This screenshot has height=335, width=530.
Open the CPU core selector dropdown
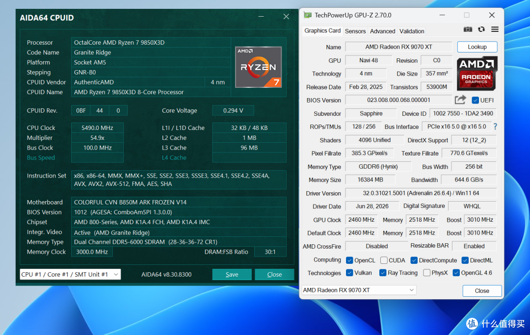[x=70, y=275]
